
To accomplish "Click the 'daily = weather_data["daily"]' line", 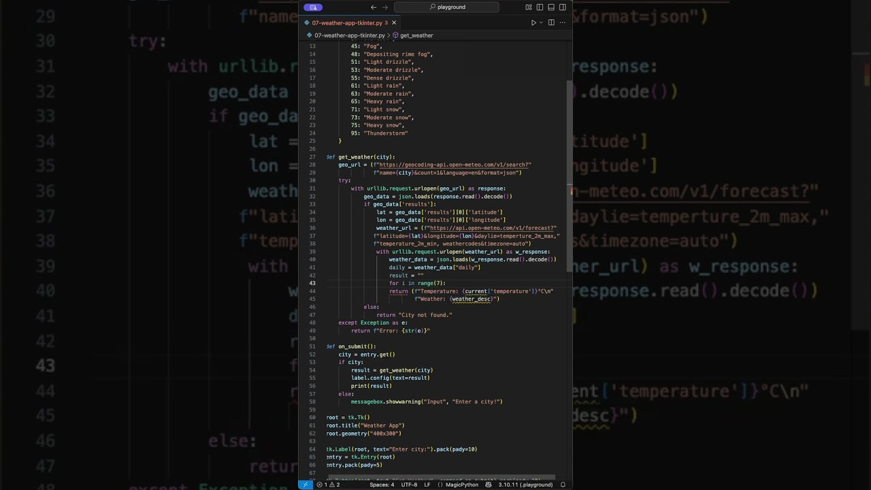I will coord(435,267).
